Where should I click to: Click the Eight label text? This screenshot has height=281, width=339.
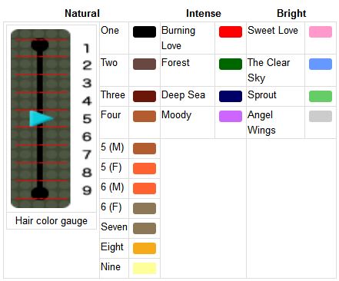click(112, 247)
